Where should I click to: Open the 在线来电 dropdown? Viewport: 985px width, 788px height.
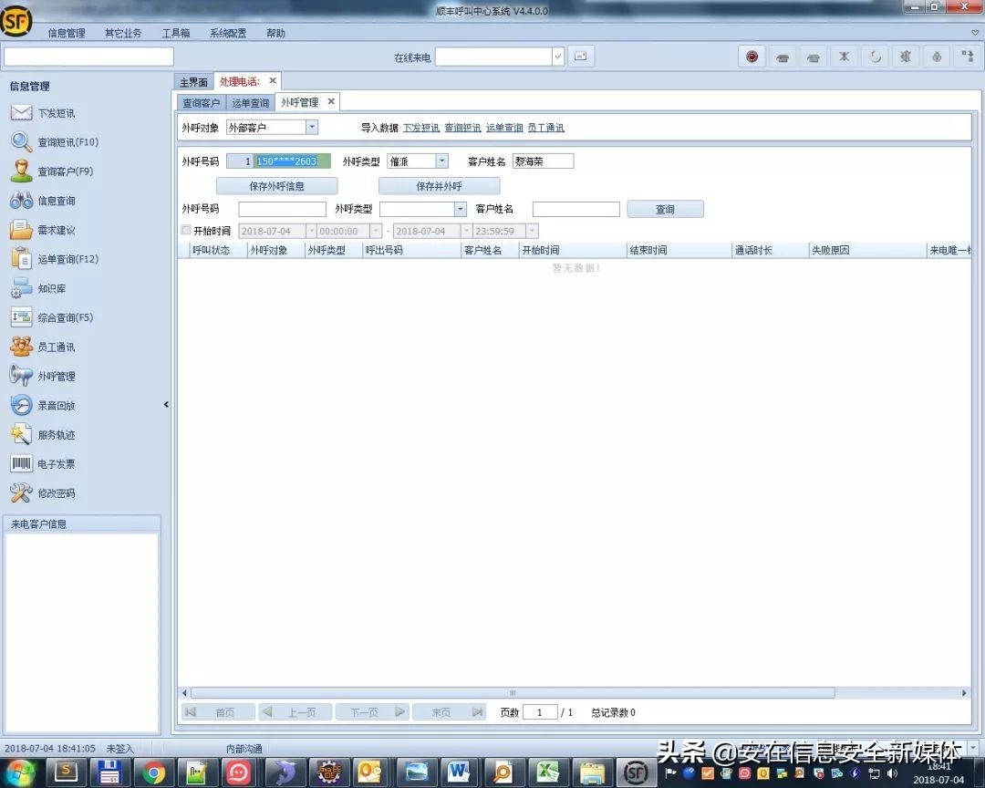[557, 57]
